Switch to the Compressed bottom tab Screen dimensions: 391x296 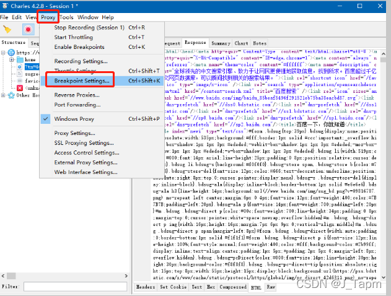pyautogui.click(x=233, y=287)
